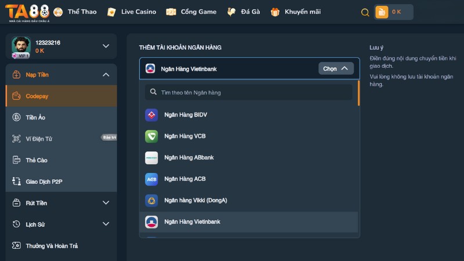The image size is (464, 261).
Task: Click the BIDV bank logo
Action: click(151, 115)
